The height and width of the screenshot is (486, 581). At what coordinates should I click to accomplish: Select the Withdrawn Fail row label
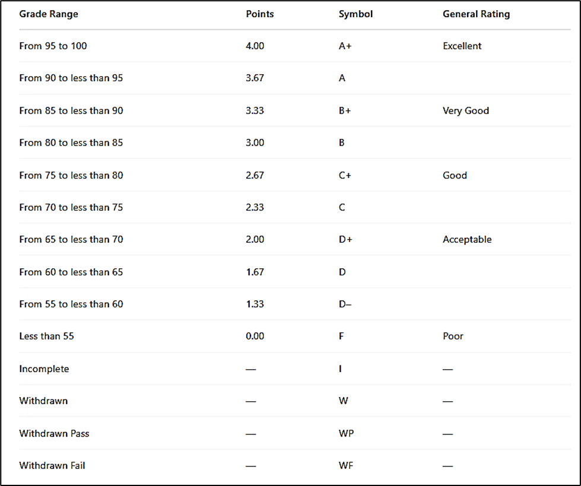click(x=52, y=465)
